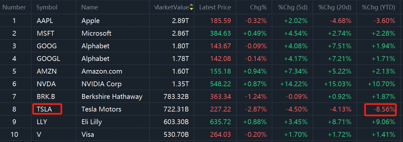This screenshot has height=142, width=403.
Task: Click the Microsoft name cell
Action: [96, 33]
